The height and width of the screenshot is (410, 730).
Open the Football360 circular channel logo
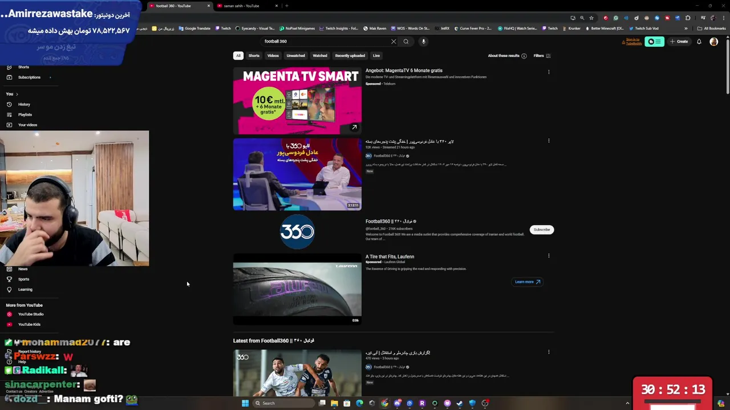coord(297,232)
